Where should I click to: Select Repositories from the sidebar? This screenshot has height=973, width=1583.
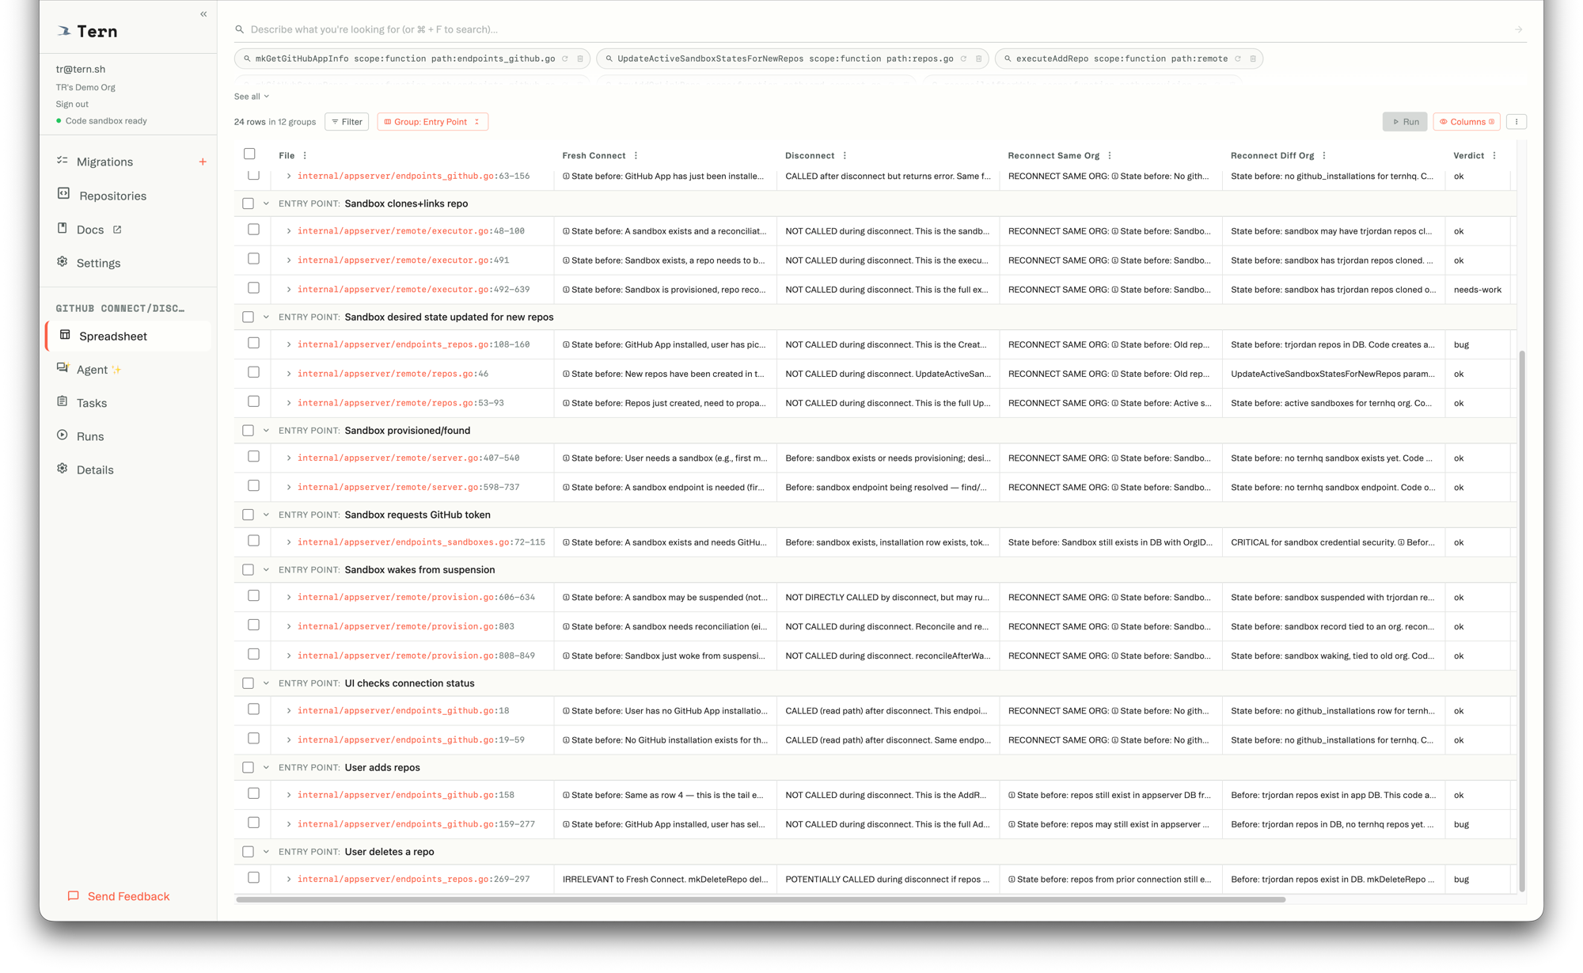[x=112, y=196]
